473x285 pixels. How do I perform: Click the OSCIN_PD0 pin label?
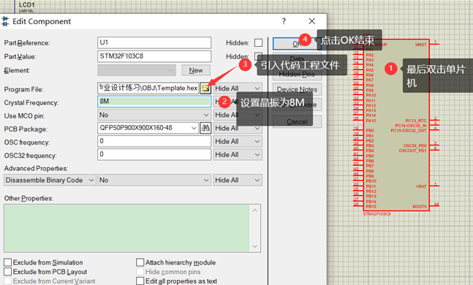pos(415,145)
